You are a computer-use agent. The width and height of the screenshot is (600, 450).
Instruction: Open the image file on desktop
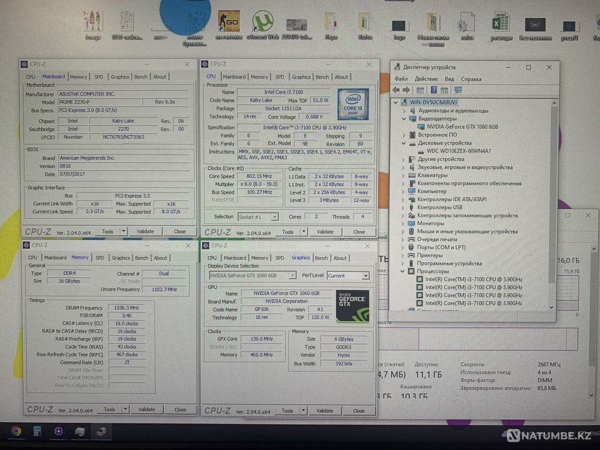93,25
